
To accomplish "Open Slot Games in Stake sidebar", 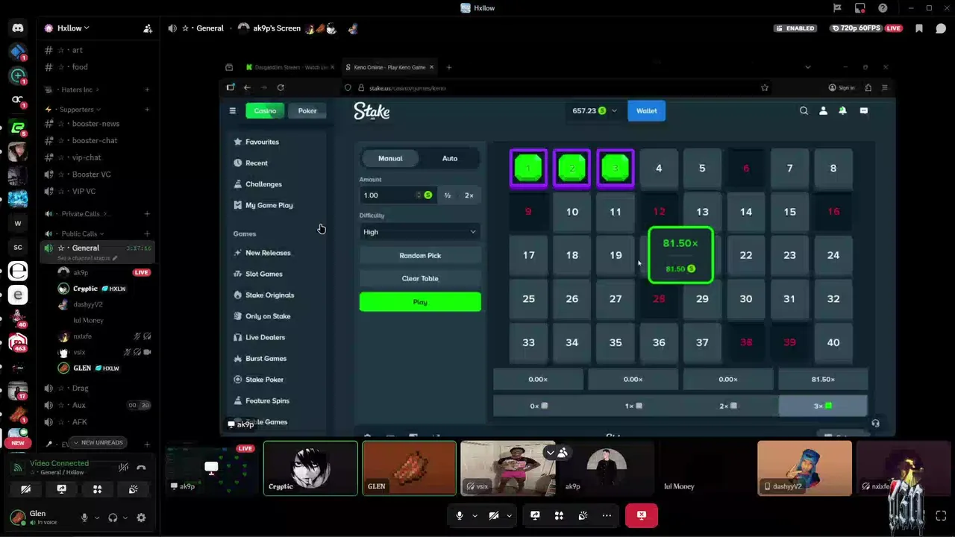I will tap(263, 274).
